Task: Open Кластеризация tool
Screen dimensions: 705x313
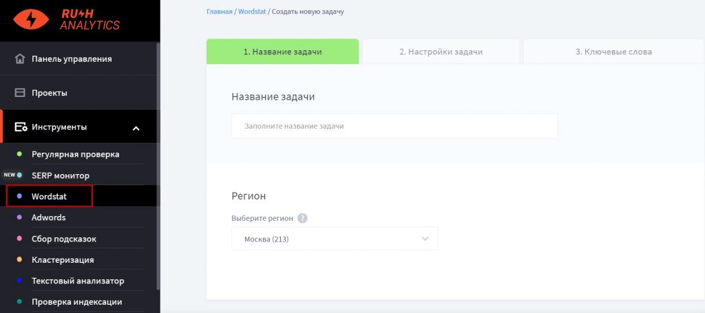Action: pyautogui.click(x=63, y=260)
